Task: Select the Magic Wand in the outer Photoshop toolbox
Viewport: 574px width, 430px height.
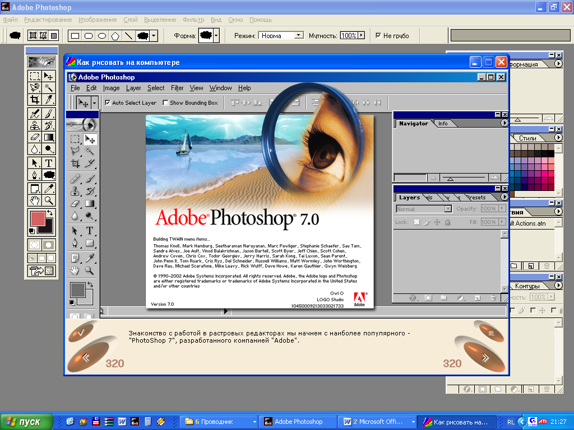Action: coord(49,88)
